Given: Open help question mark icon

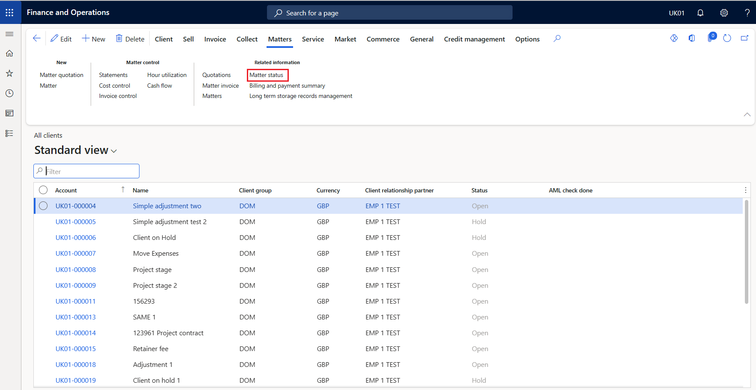Looking at the screenshot, I should click(x=747, y=13).
